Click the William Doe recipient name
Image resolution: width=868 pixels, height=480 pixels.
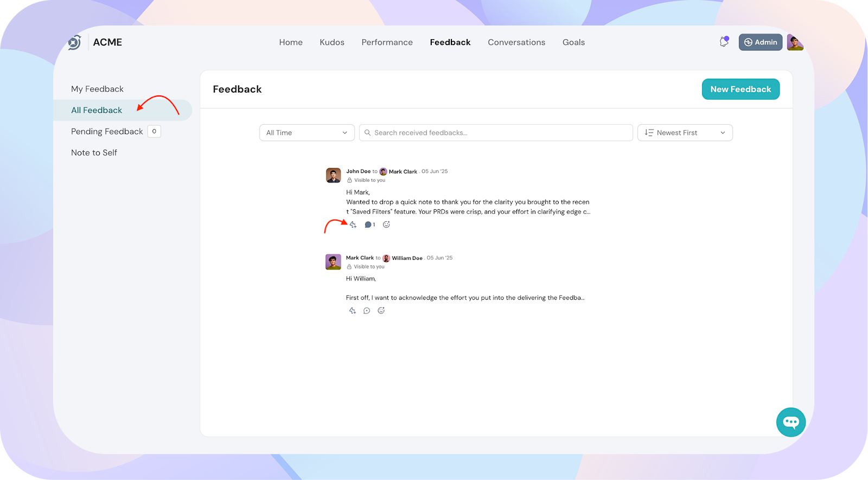point(407,258)
